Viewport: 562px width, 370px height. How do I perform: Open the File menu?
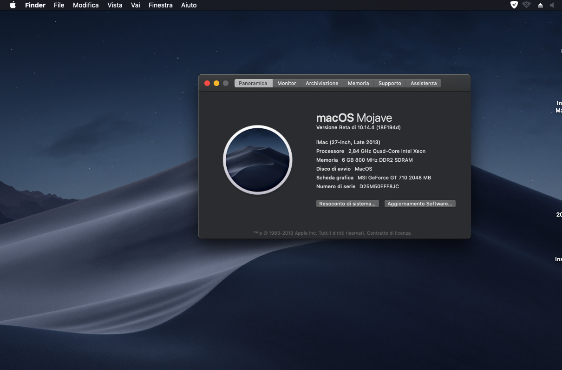(x=59, y=5)
